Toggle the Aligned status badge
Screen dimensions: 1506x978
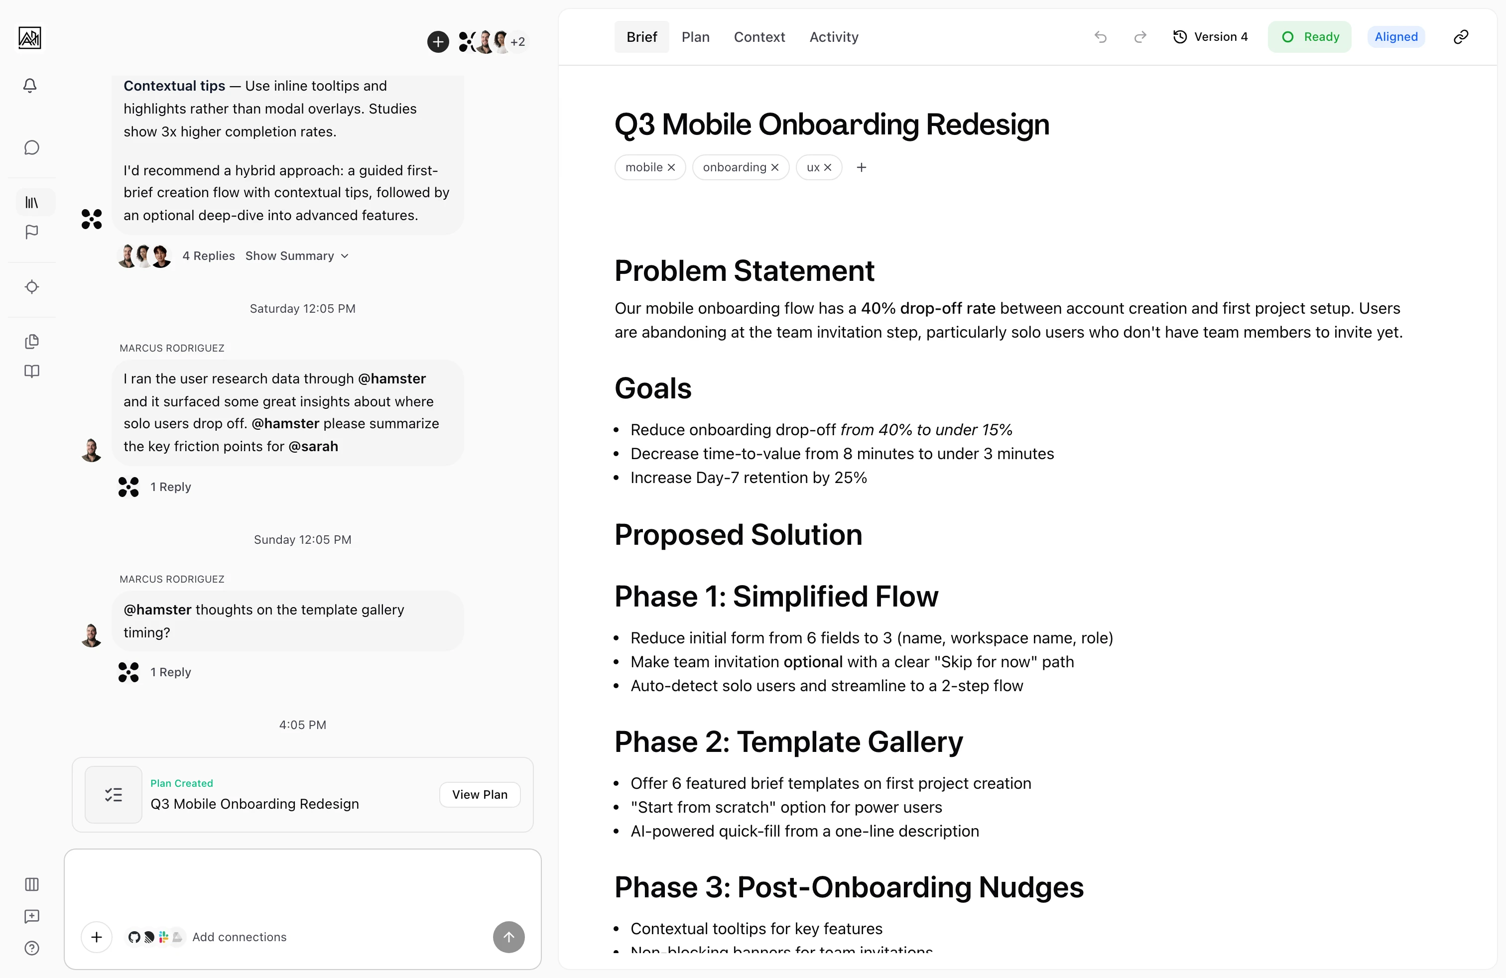[1396, 37]
